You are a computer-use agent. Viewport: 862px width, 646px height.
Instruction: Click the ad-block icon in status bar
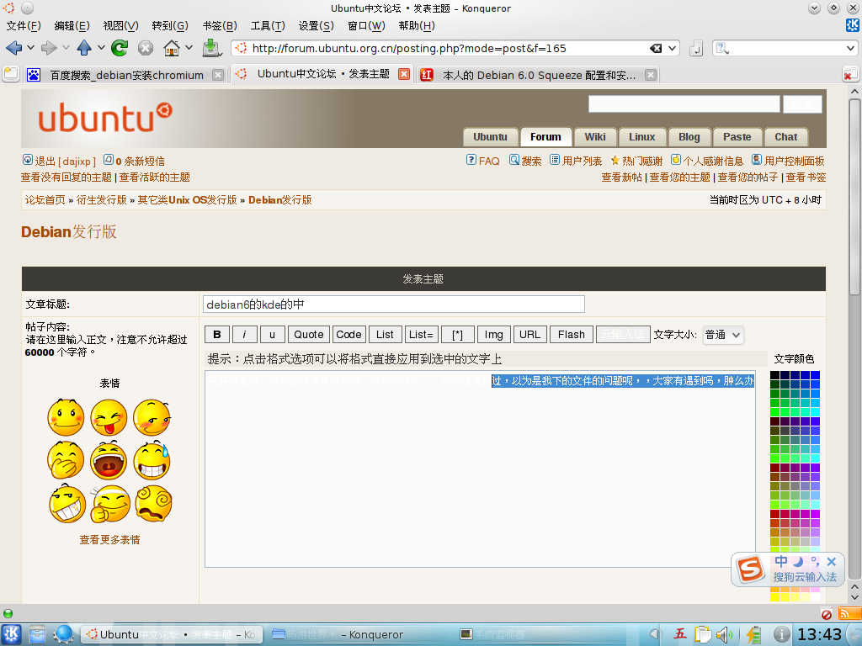827,613
